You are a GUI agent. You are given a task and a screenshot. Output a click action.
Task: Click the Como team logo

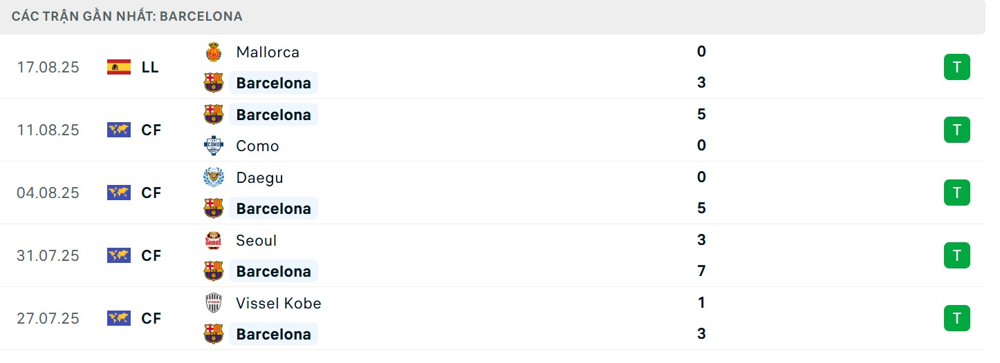click(214, 146)
